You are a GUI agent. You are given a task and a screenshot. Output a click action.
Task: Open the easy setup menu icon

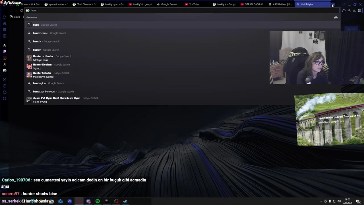tap(359, 11)
